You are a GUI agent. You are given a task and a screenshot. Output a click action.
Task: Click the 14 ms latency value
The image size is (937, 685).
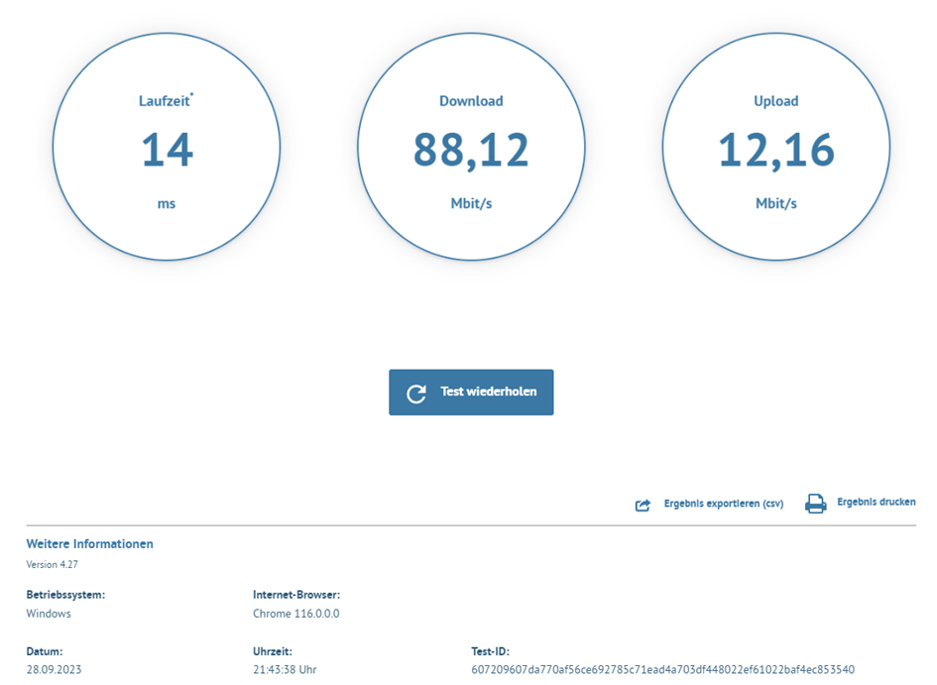point(167,150)
